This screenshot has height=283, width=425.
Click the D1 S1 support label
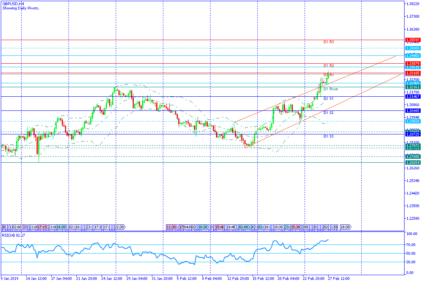pos(329,98)
